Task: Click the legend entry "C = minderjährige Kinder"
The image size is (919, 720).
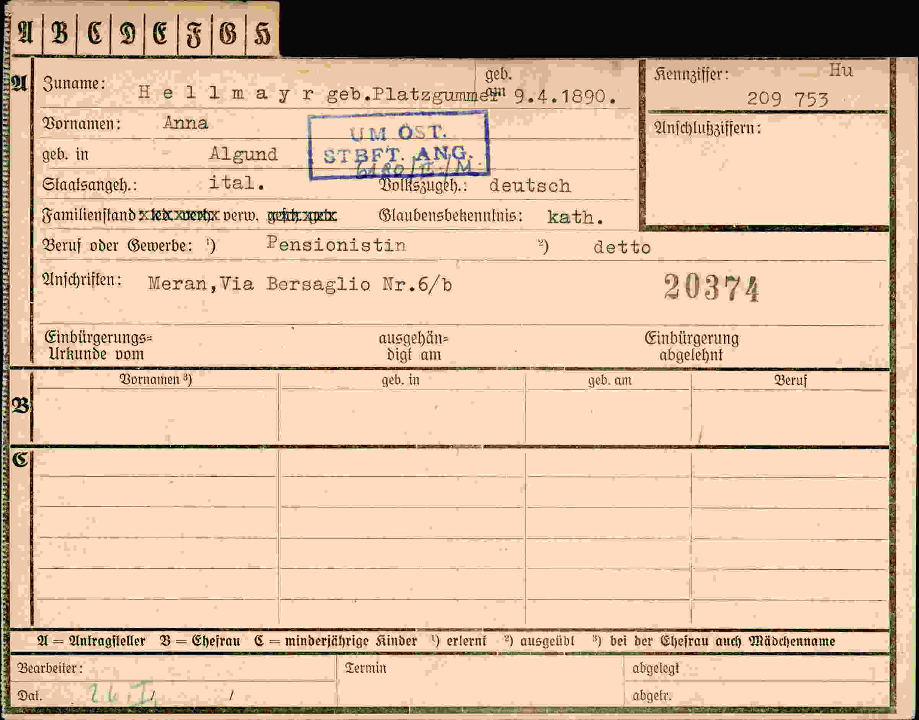Action: pyautogui.click(x=336, y=641)
